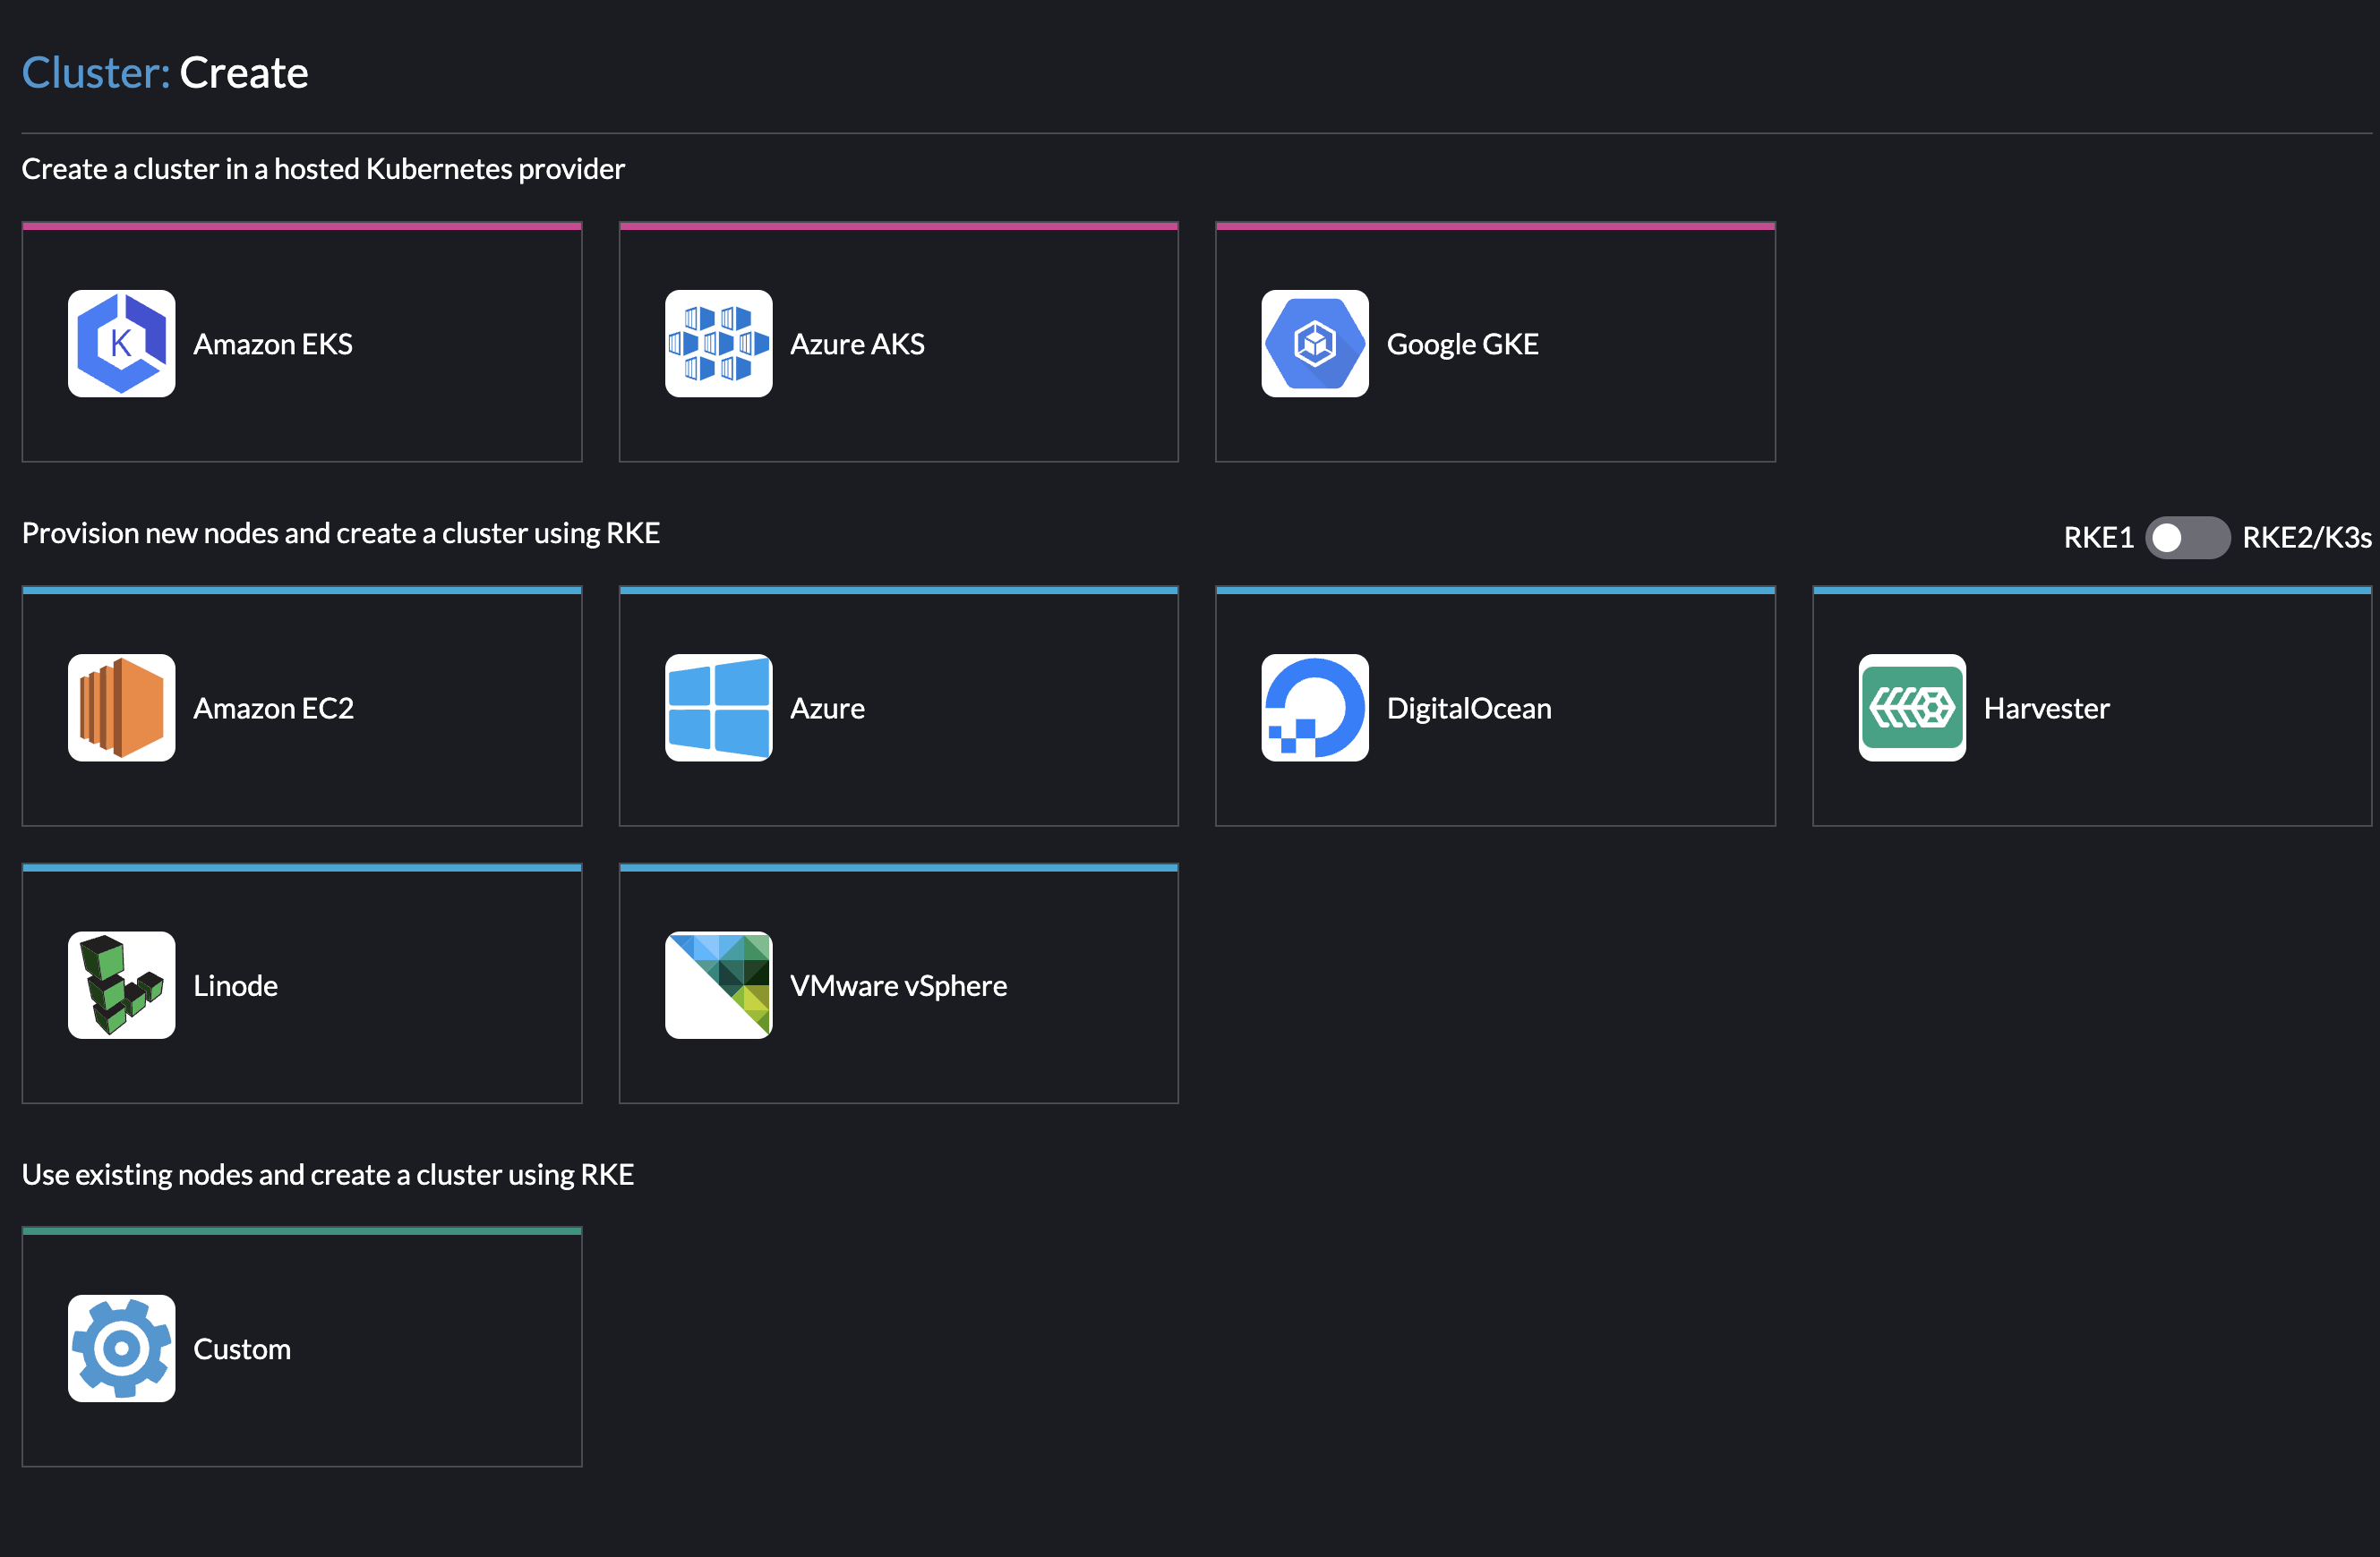Open the Cluster breadcrumb link
Image resolution: width=2380 pixels, height=1557 pixels.
(x=96, y=73)
